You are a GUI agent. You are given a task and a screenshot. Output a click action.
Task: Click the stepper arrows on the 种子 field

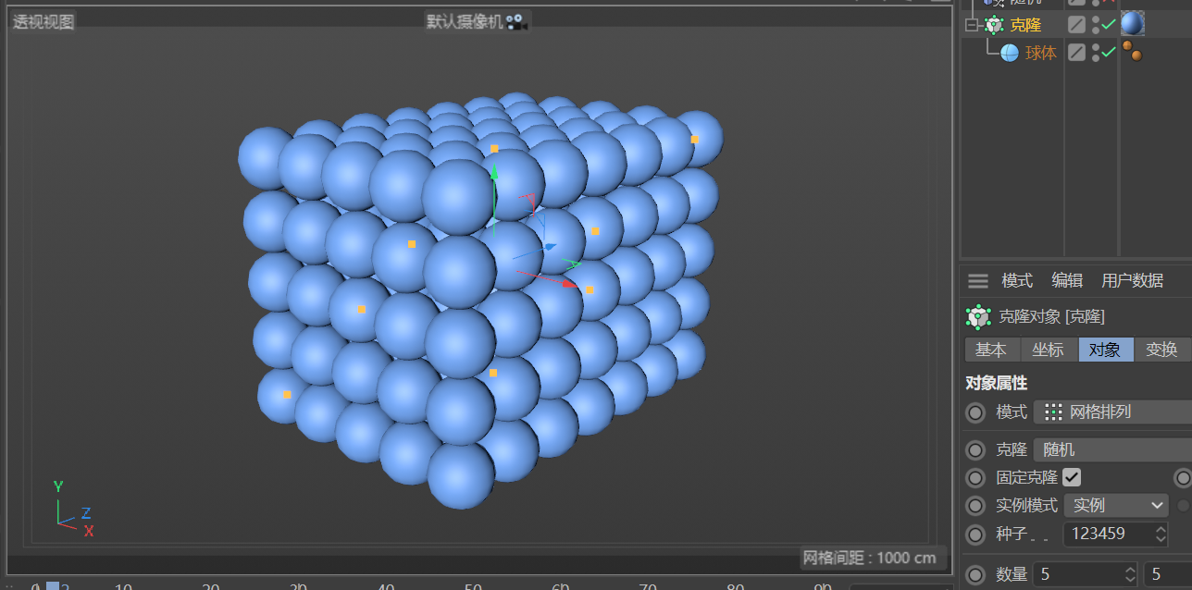click(1161, 534)
